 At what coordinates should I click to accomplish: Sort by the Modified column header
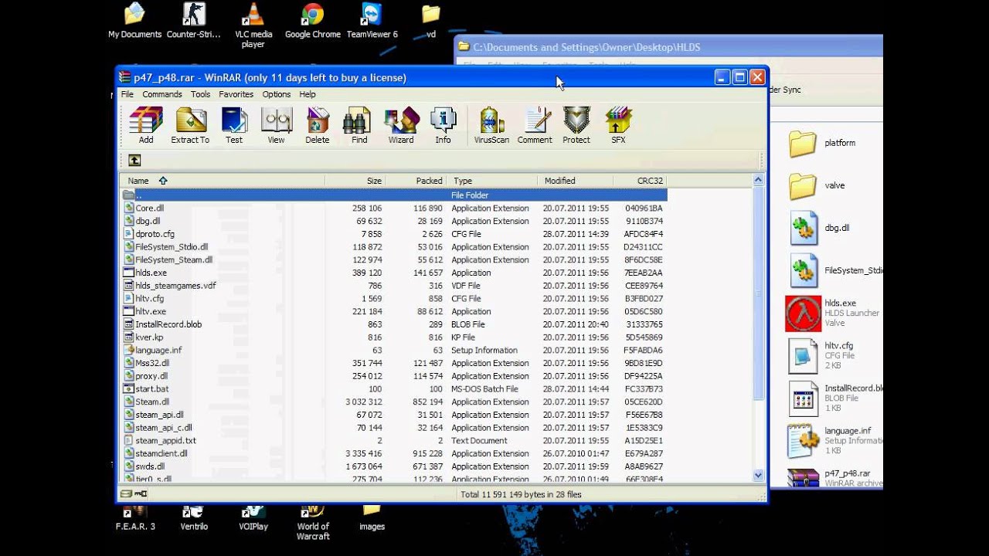click(576, 181)
